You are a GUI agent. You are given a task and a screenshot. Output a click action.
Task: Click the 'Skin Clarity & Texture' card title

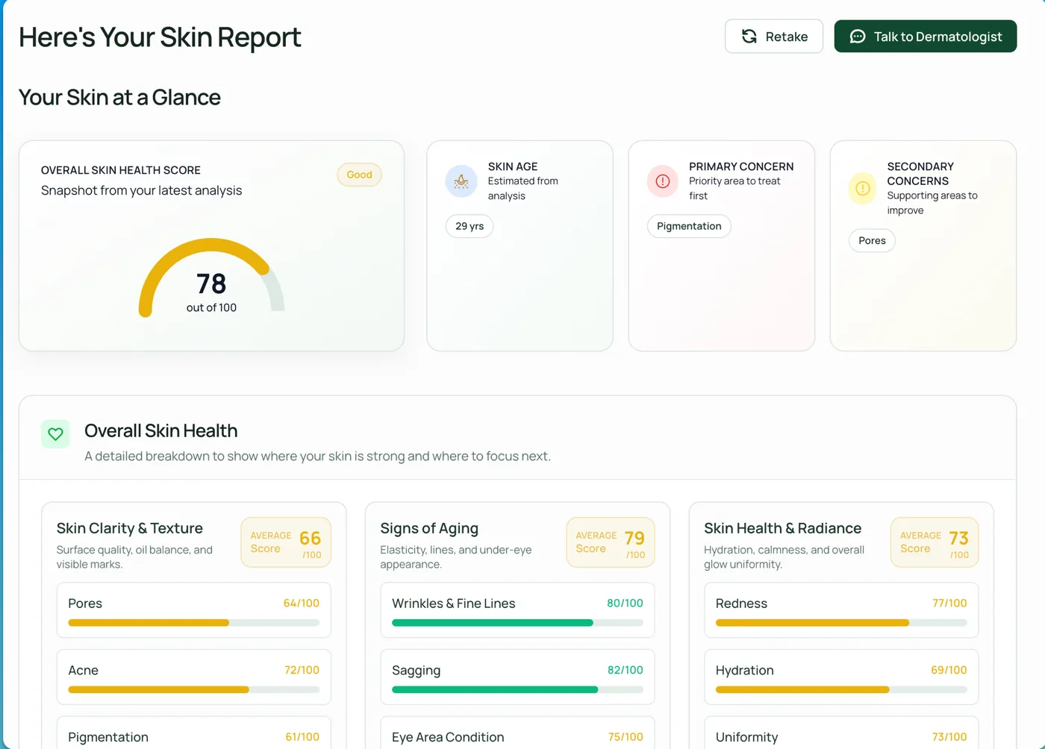point(130,528)
